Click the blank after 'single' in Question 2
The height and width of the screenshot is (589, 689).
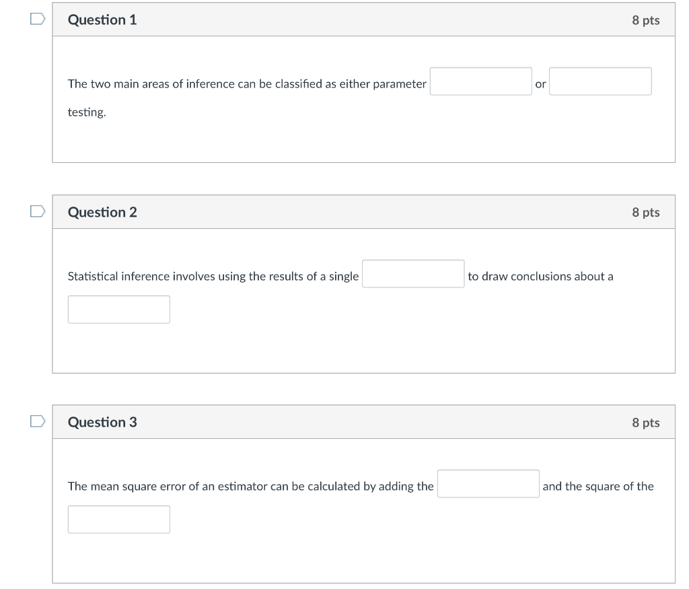coord(412,273)
